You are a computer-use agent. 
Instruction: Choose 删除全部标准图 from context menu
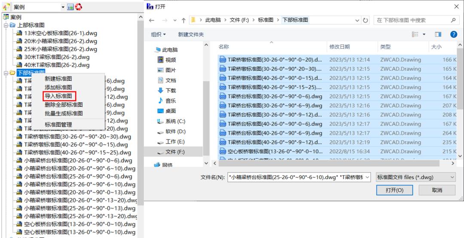[x=64, y=104]
